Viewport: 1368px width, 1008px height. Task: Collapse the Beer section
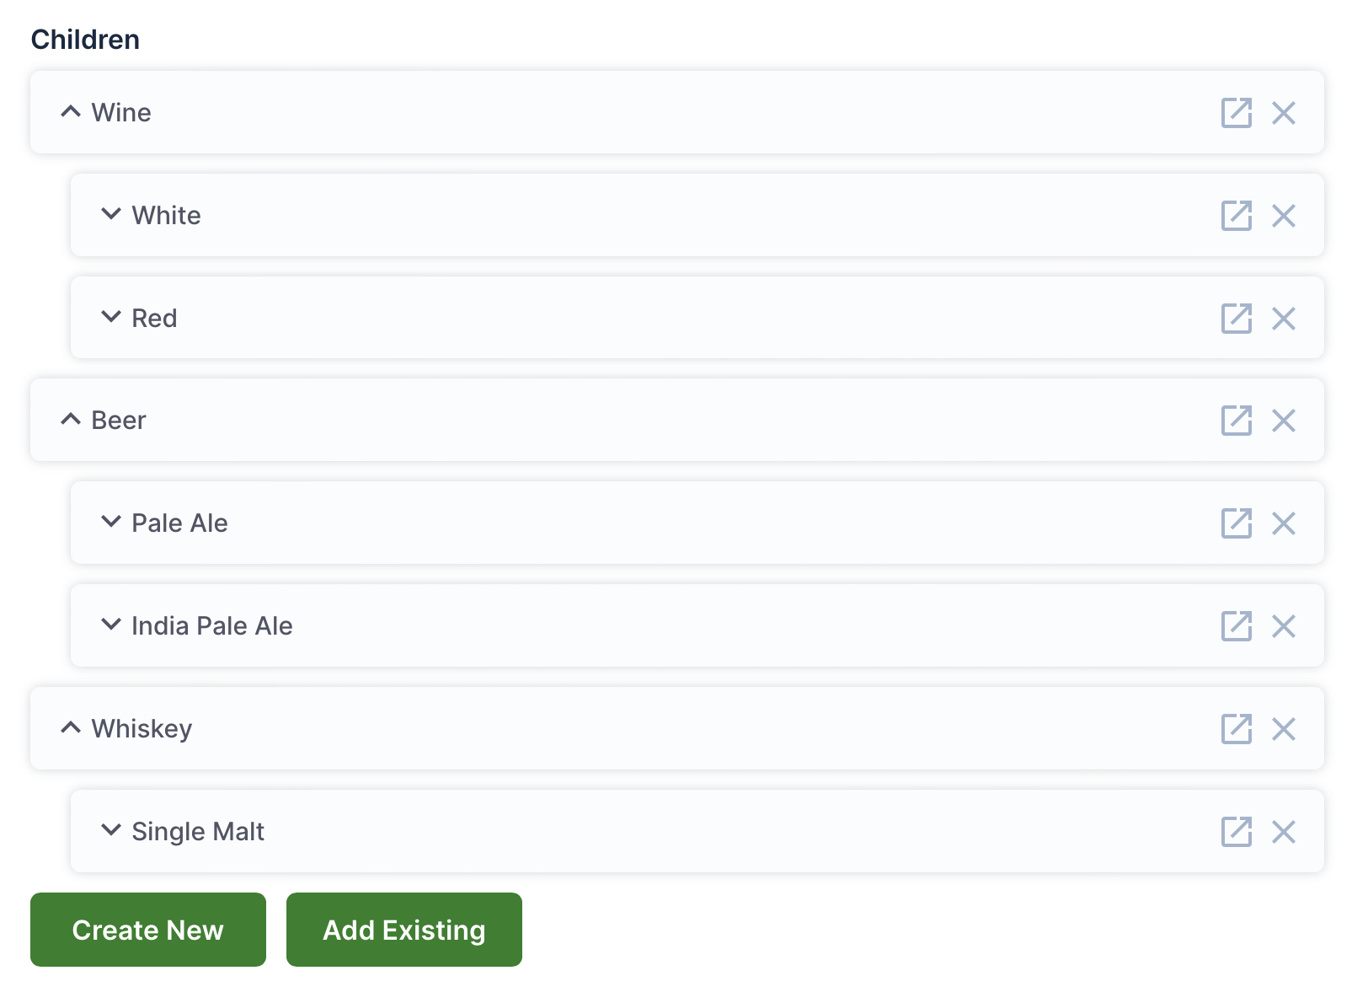click(x=70, y=419)
